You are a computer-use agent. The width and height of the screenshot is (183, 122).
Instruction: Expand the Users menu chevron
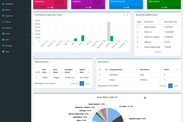tap(28, 34)
